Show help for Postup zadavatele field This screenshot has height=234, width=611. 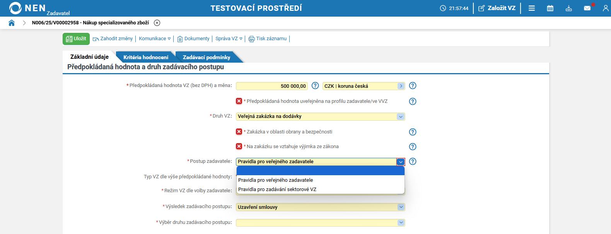(413, 161)
